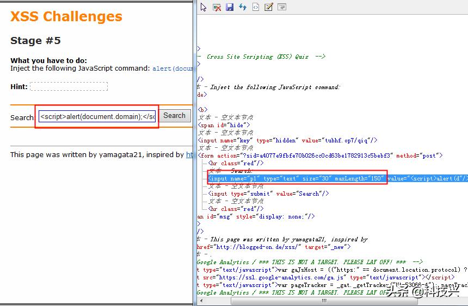
Task: Select the href="http://blogged-on.de/xss/" node
Action: coord(273,247)
